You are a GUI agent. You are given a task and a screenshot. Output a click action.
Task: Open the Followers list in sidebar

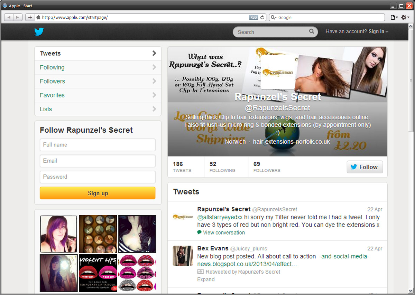coord(98,81)
